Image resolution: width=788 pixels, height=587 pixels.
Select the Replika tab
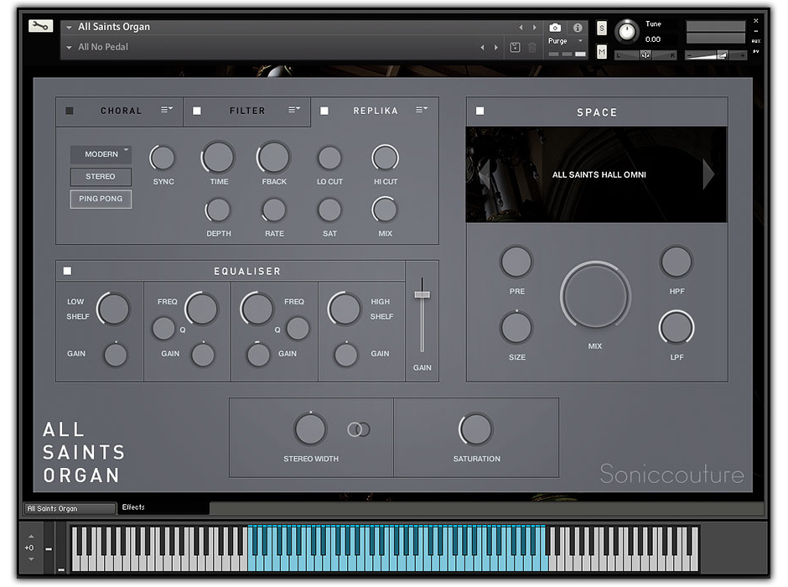(x=376, y=111)
